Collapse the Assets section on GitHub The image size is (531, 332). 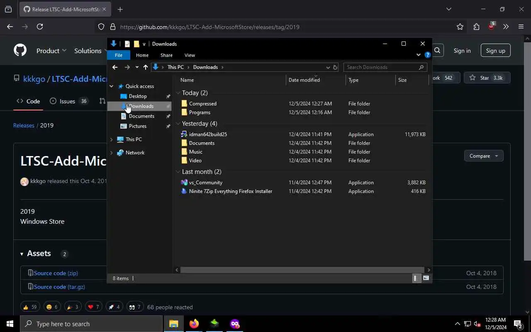coord(36,254)
